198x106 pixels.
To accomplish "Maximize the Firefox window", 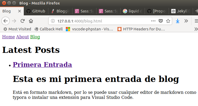I will (14, 3).
